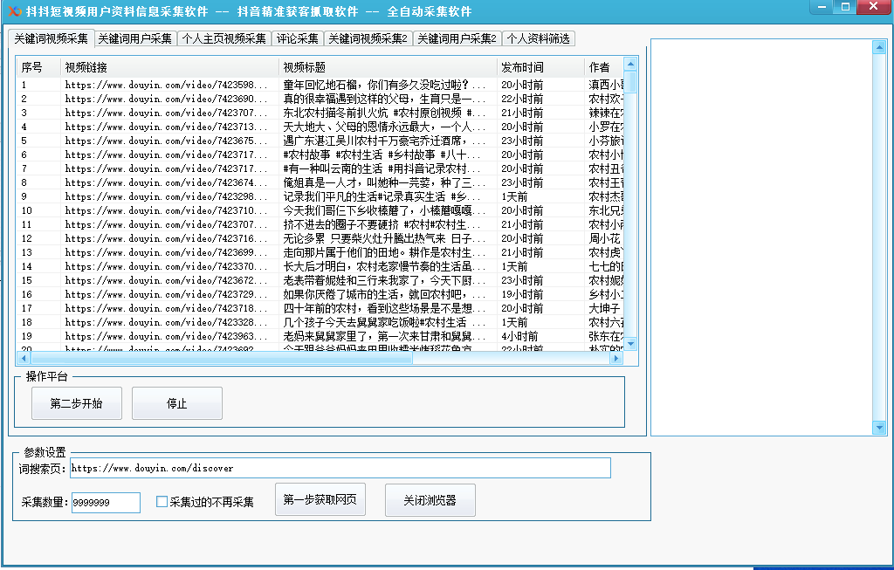Go to the 评论采集 tab
894x570 pixels.
click(298, 38)
